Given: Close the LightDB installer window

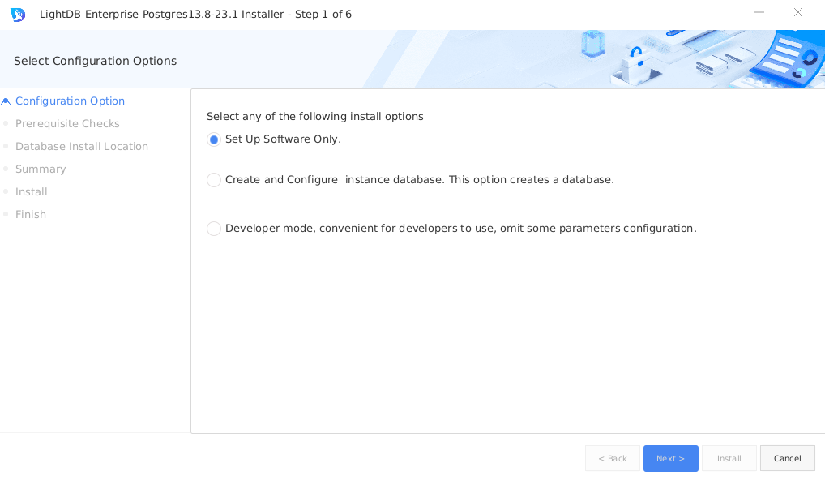Looking at the screenshot, I should 798,12.
